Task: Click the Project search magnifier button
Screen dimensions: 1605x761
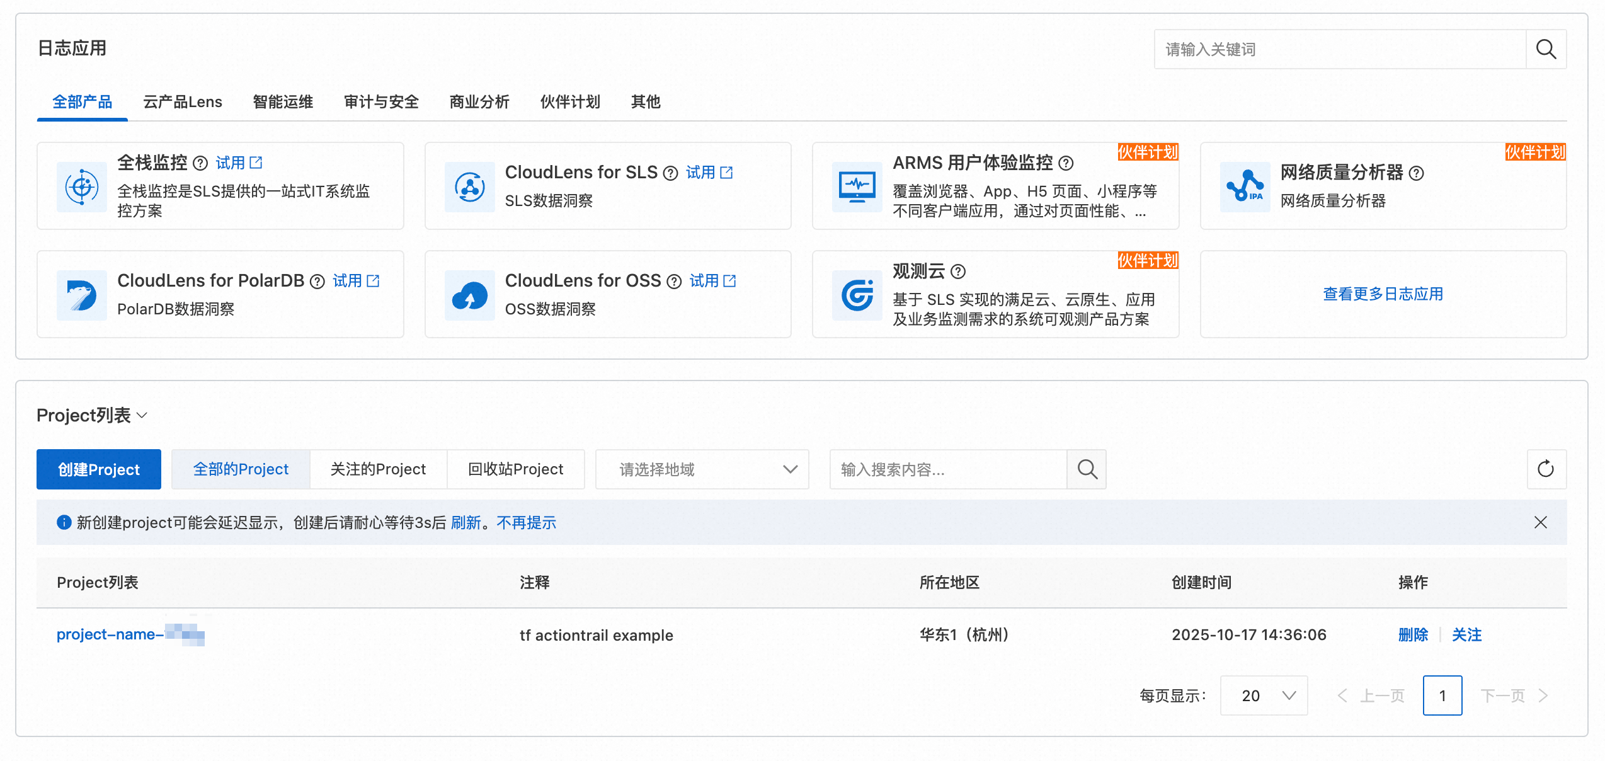Action: click(1087, 469)
